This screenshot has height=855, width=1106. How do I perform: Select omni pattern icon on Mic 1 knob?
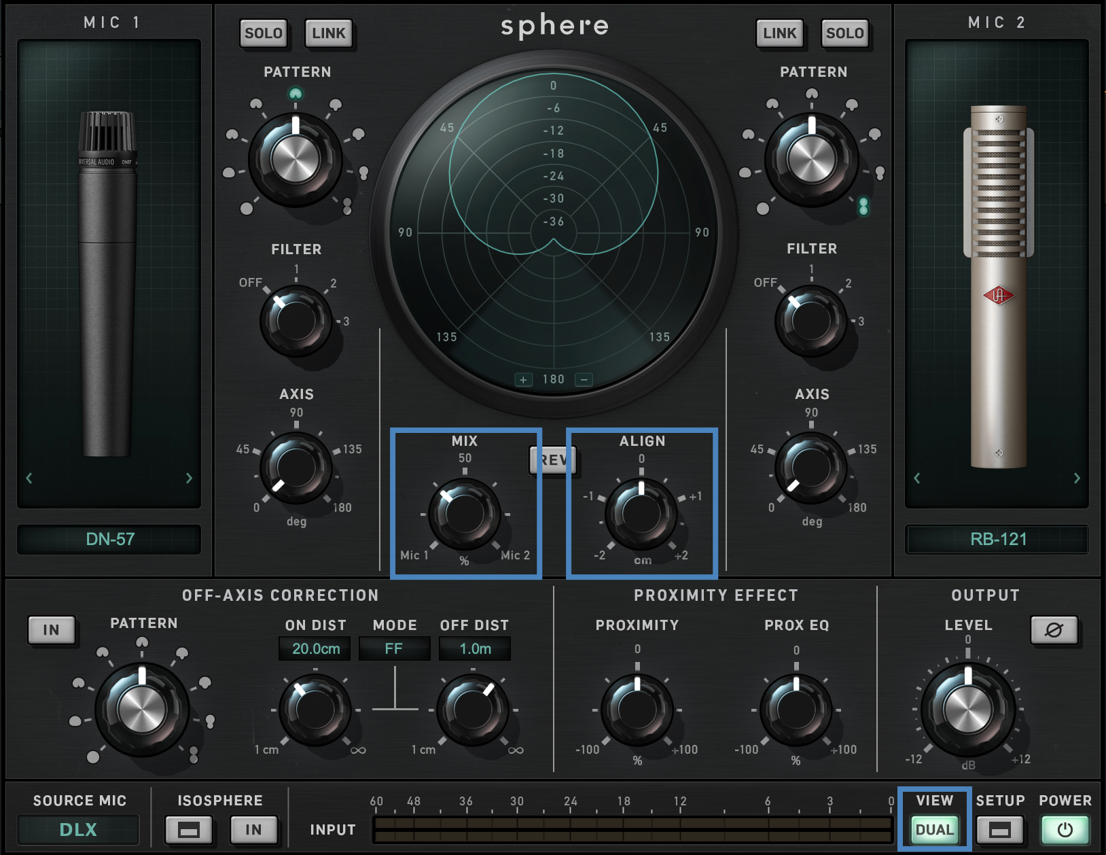pos(247,209)
